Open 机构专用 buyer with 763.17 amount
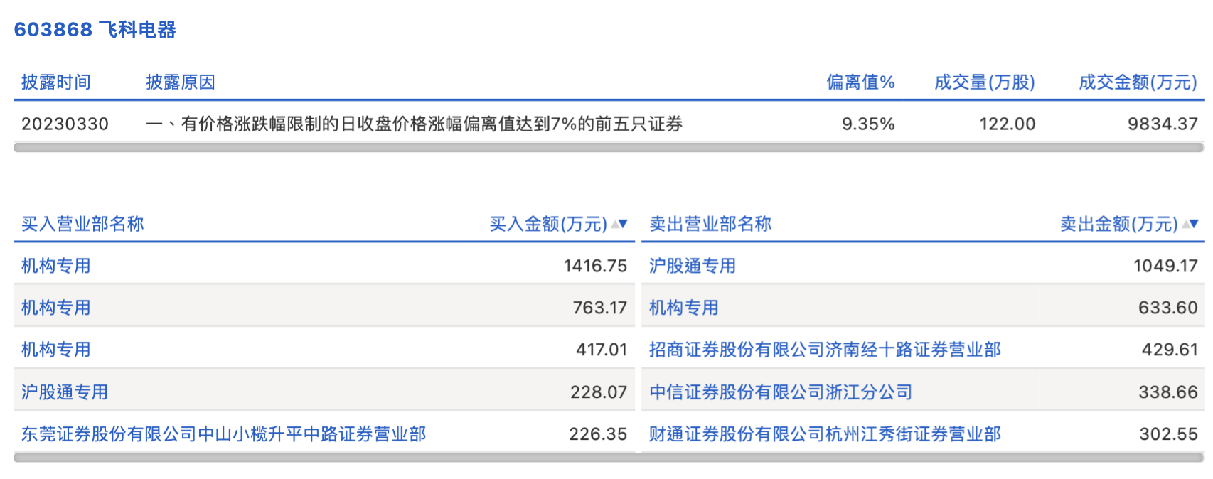 click(x=56, y=308)
